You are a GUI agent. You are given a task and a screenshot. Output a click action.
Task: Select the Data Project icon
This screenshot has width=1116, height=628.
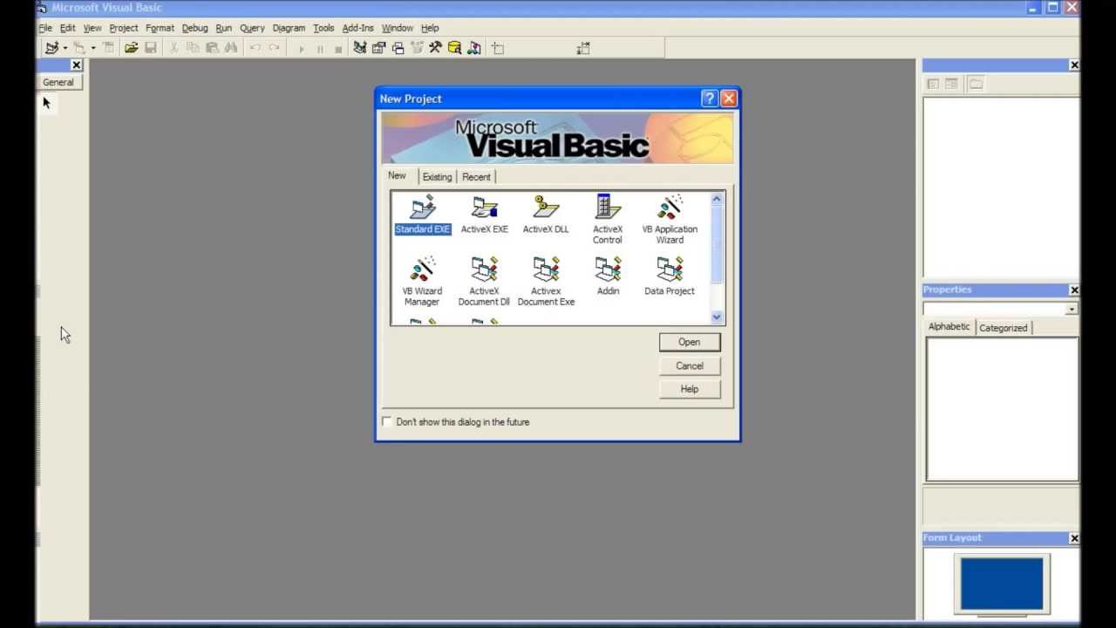click(670, 276)
